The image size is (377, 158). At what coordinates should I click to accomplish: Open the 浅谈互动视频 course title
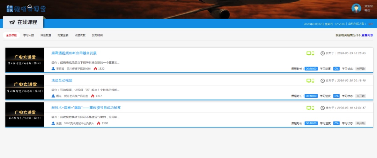click(62, 80)
